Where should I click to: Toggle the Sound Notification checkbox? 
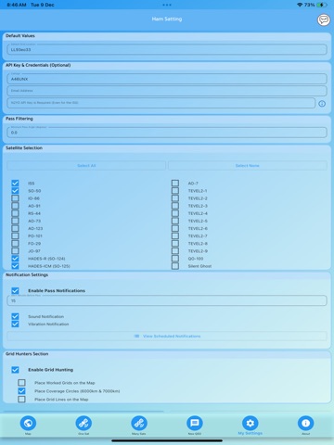(x=15, y=316)
